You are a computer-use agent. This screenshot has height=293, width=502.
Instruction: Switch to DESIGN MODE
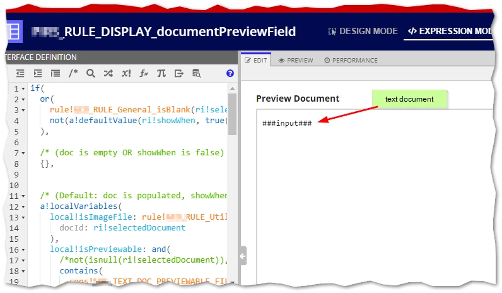(363, 31)
